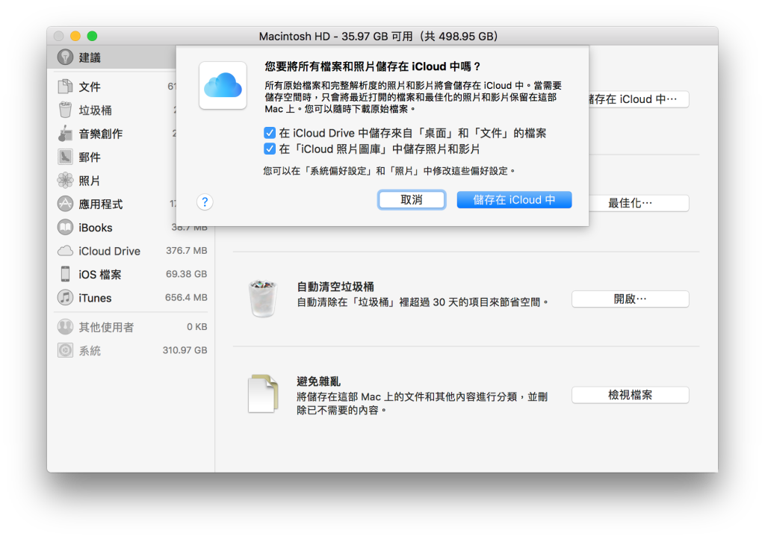The height and width of the screenshot is (539, 765).
Task: Select the 文件 label in the sidebar
Action: pos(90,87)
